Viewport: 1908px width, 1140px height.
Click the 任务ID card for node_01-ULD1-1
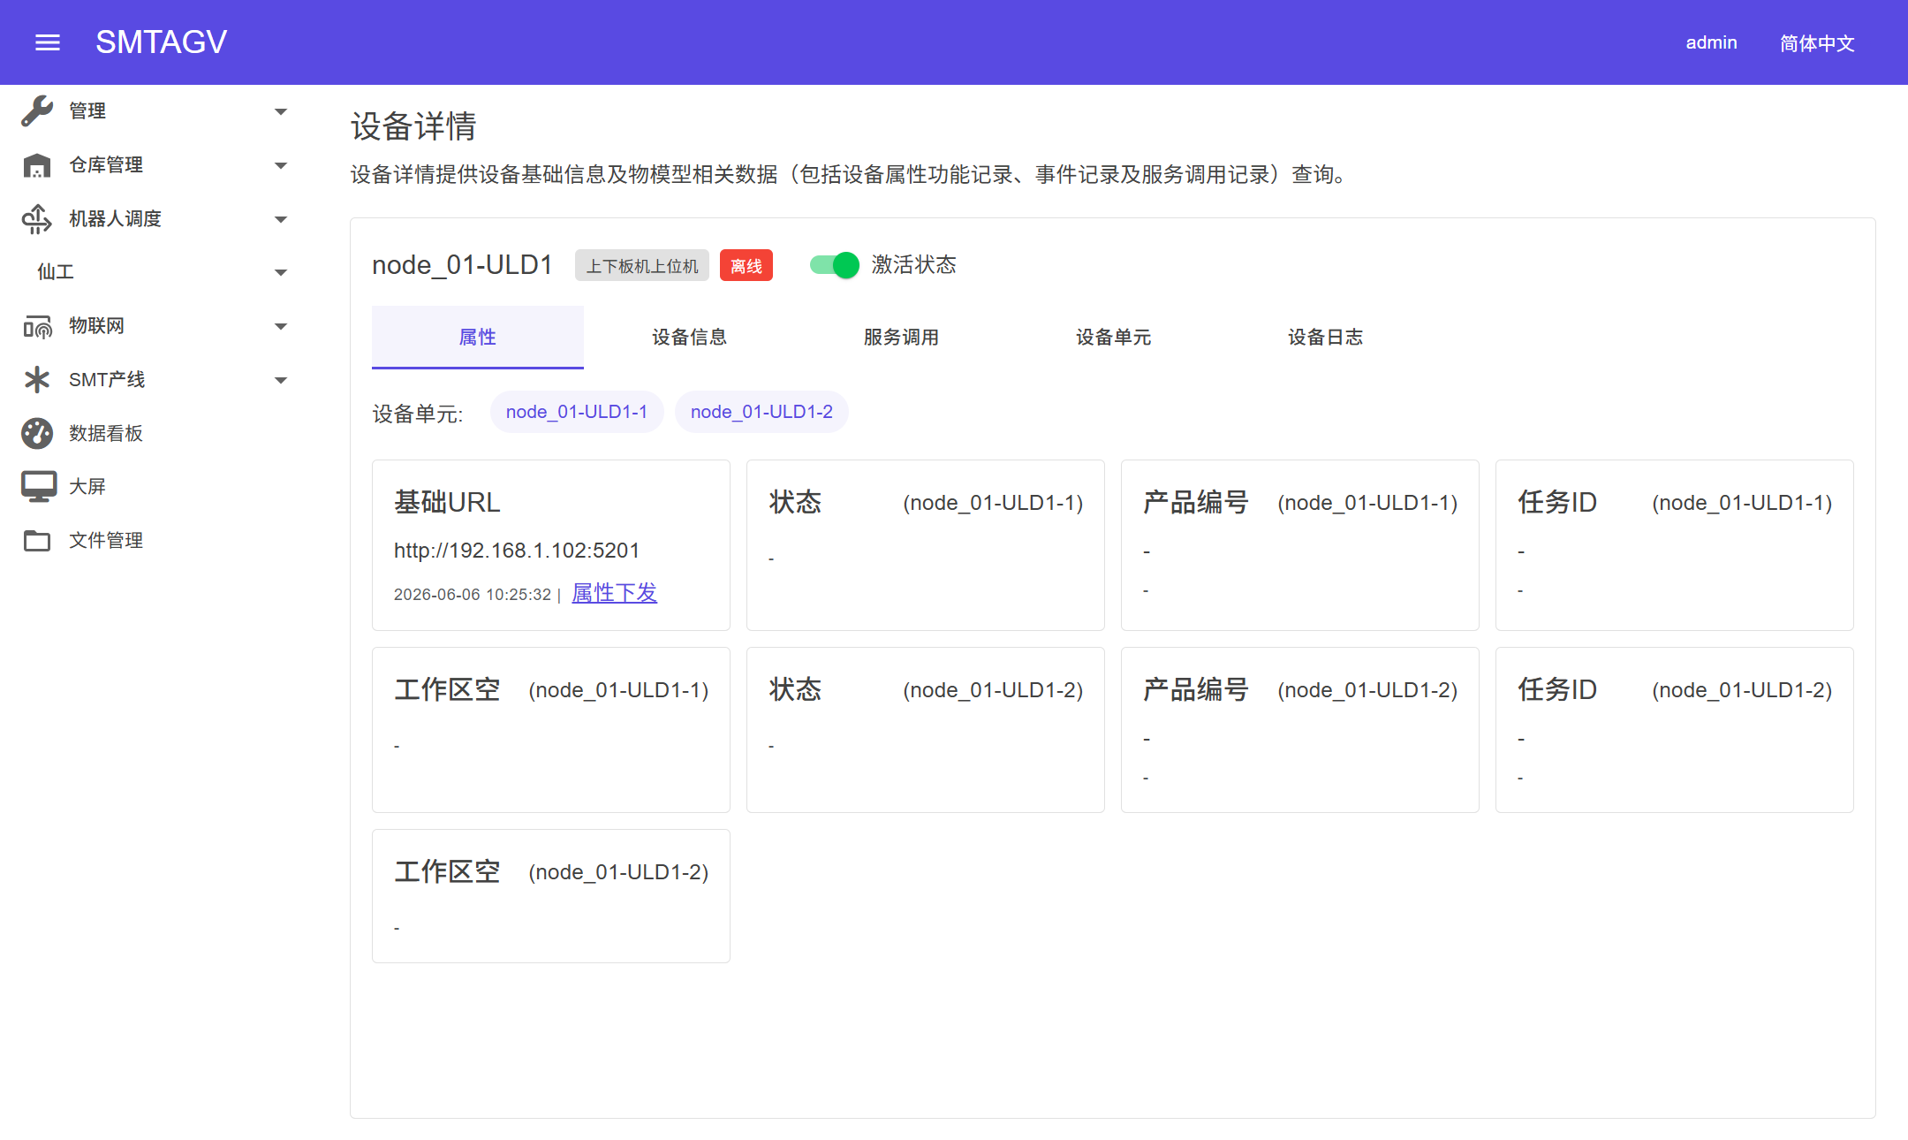click(1675, 545)
